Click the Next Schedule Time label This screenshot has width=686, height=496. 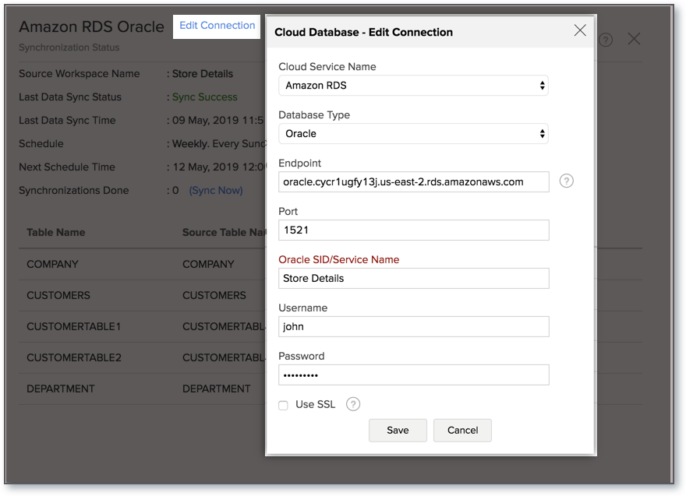pos(67,167)
